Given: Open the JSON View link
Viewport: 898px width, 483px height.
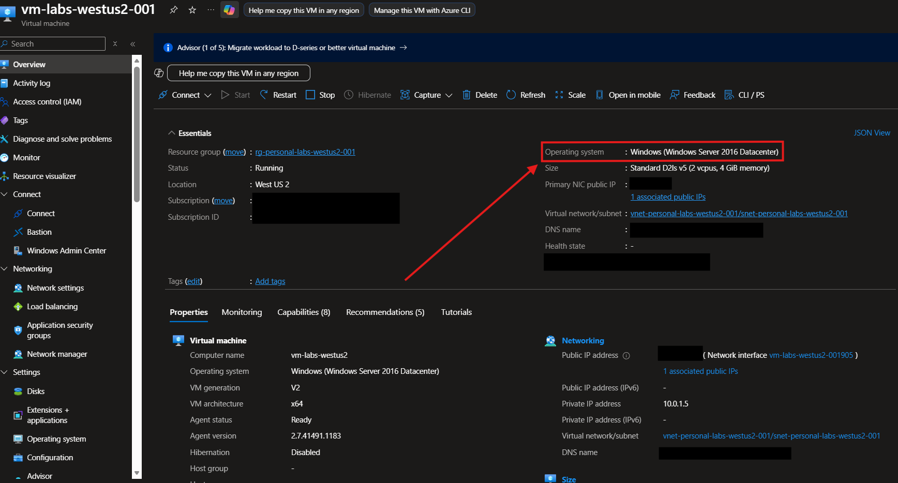Looking at the screenshot, I should pyautogui.click(x=872, y=133).
